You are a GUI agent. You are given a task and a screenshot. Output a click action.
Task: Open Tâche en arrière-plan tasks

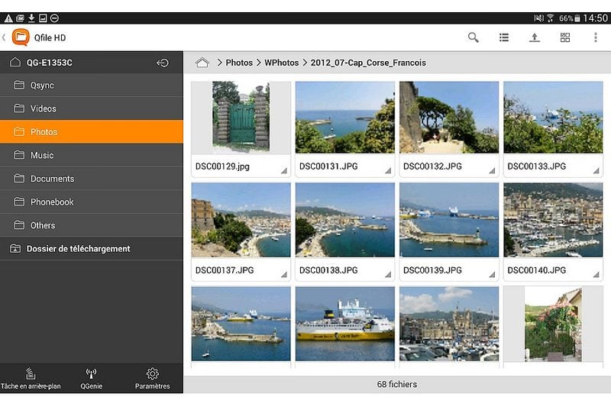pyautogui.click(x=31, y=378)
